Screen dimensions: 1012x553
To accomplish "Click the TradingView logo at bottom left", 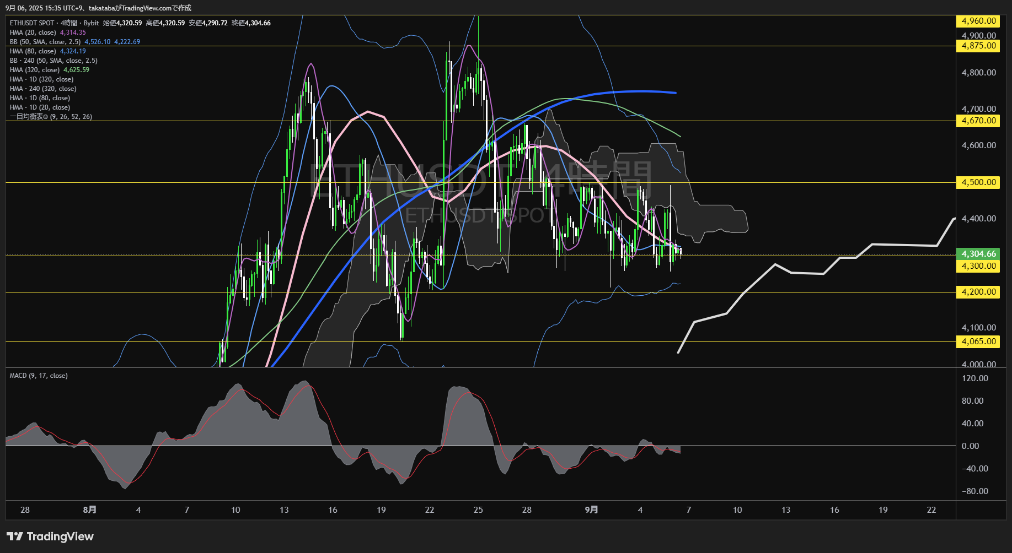I will pos(50,536).
